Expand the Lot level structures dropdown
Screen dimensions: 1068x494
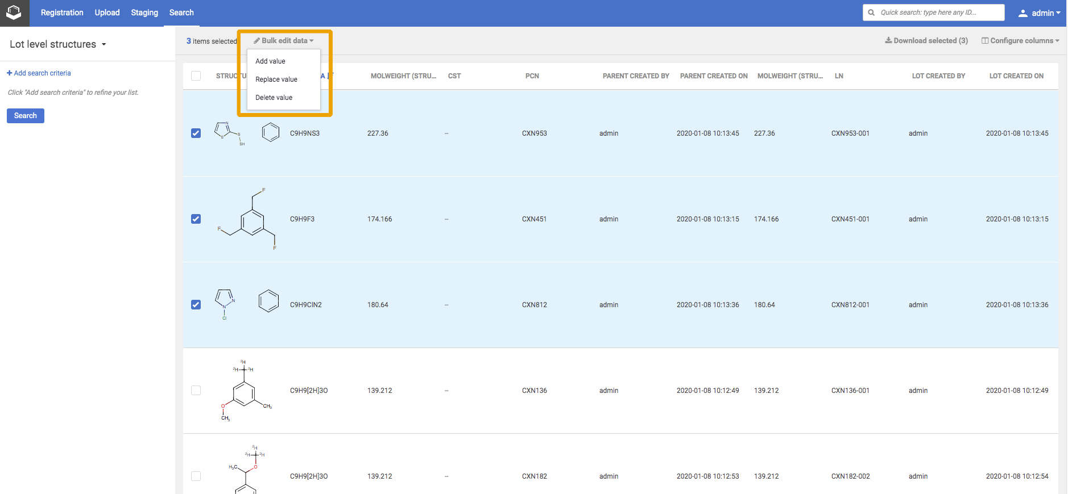tap(104, 44)
